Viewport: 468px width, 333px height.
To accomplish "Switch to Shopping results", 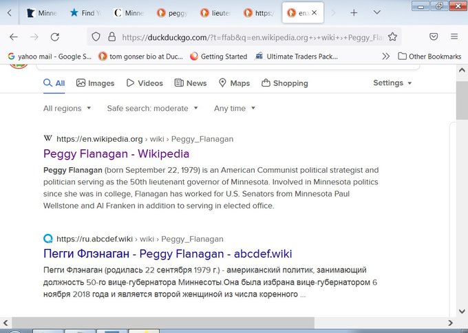I will [x=285, y=83].
